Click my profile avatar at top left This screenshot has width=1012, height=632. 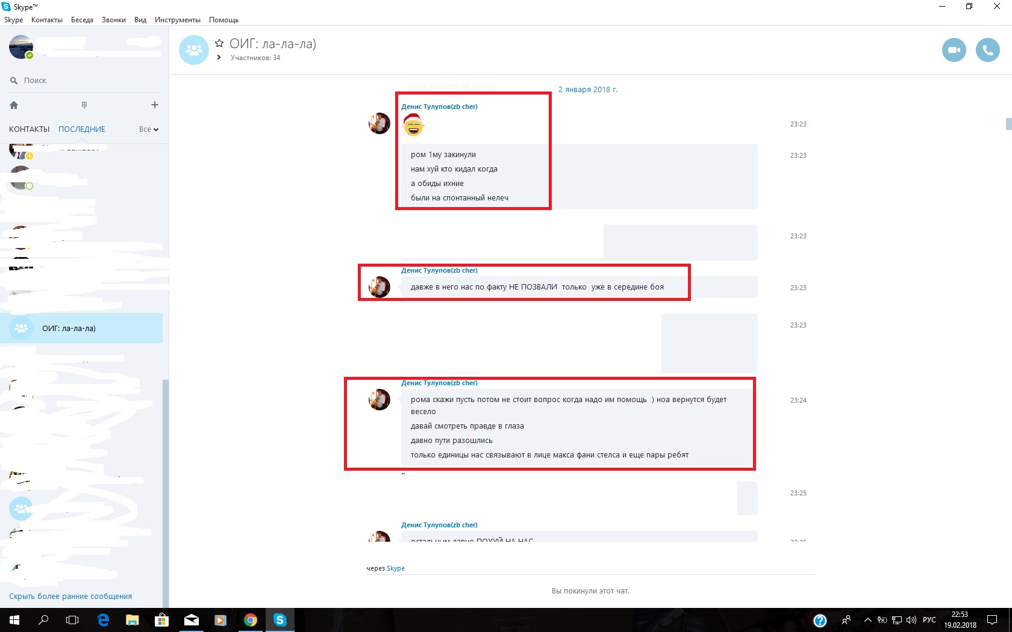pos(21,47)
